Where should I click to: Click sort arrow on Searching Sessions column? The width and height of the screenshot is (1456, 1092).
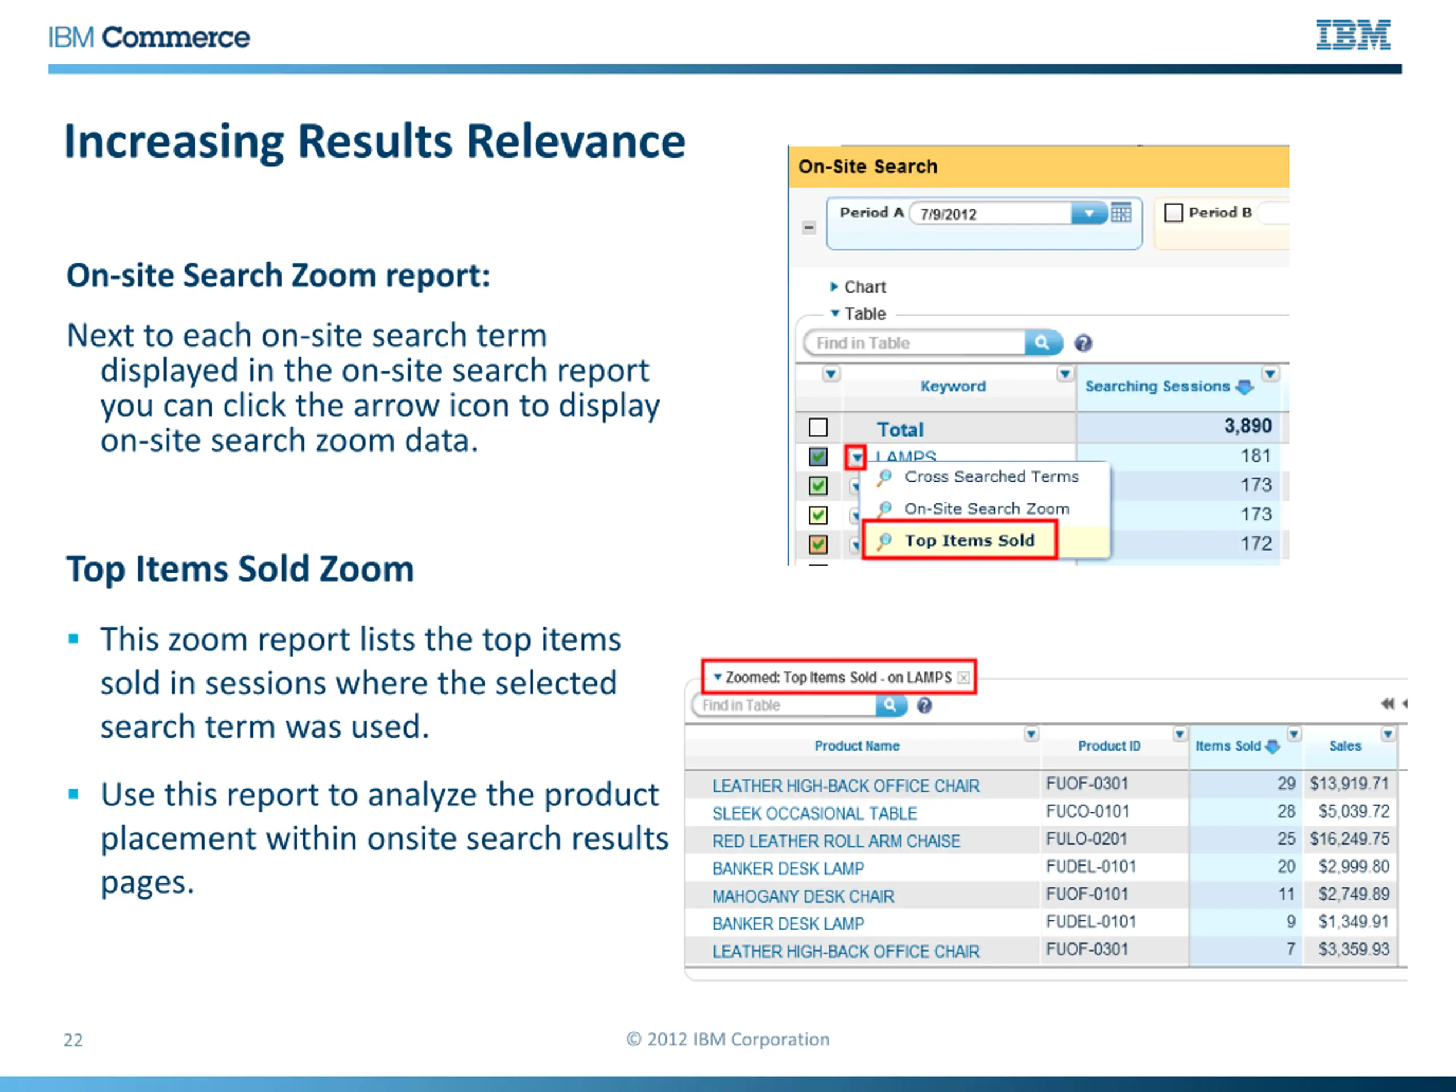[1244, 387]
